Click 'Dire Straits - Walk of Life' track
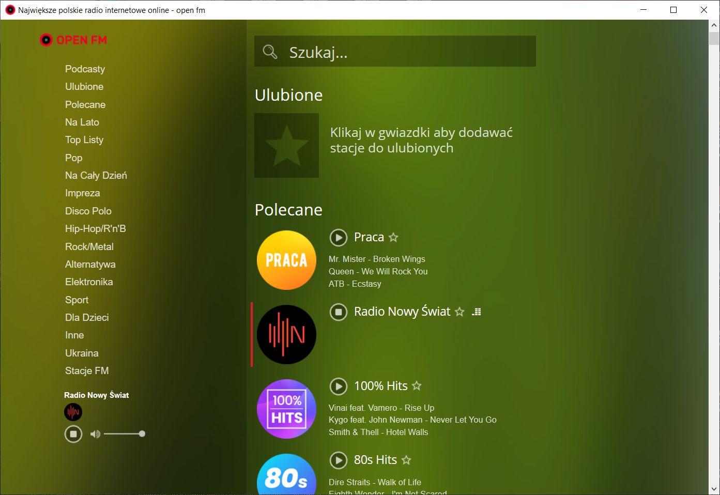This screenshot has width=720, height=495. tap(375, 482)
